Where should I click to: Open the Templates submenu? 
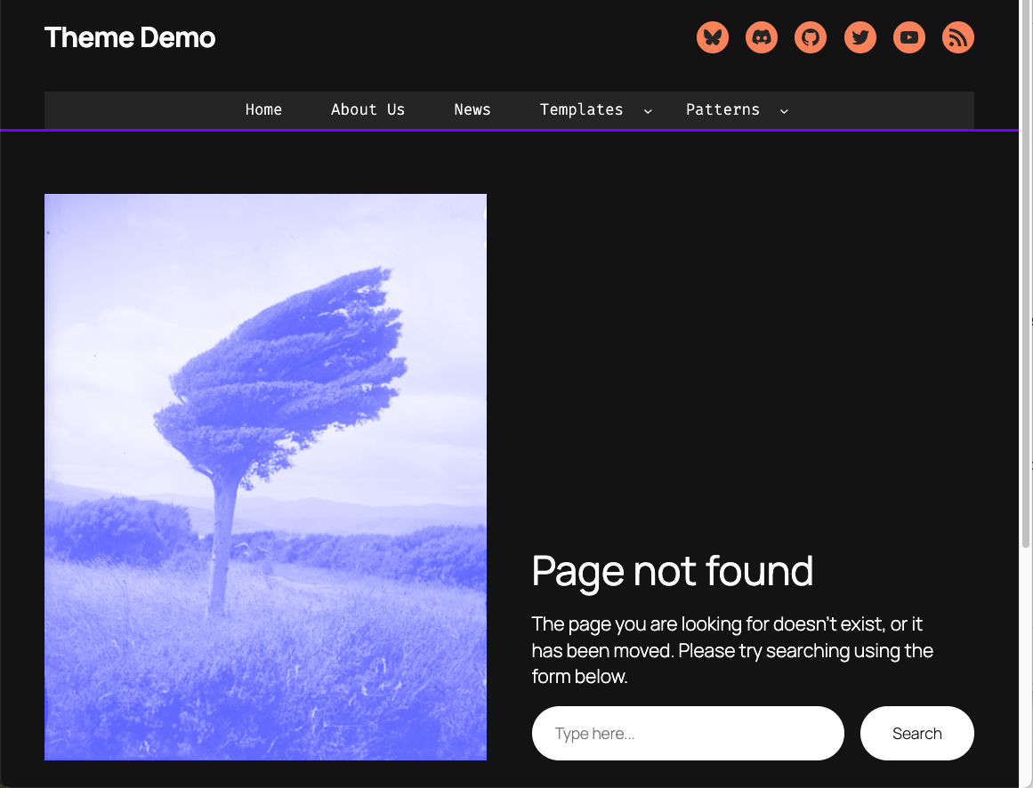click(581, 109)
